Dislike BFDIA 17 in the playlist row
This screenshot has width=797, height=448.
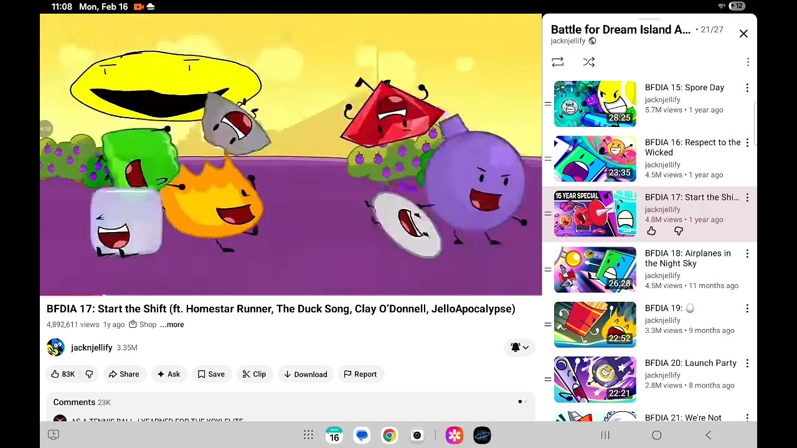click(679, 231)
